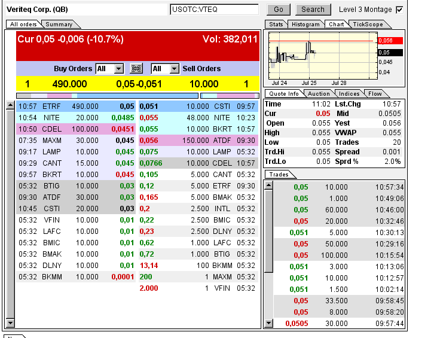The height and width of the screenshot is (338, 437).
Task: Show the TickScope tab
Action: (368, 25)
